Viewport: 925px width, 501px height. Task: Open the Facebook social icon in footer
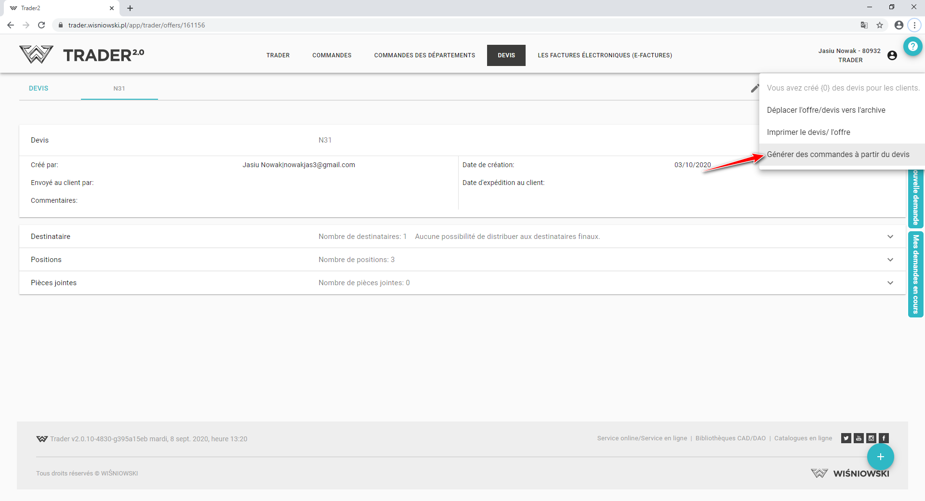884,438
